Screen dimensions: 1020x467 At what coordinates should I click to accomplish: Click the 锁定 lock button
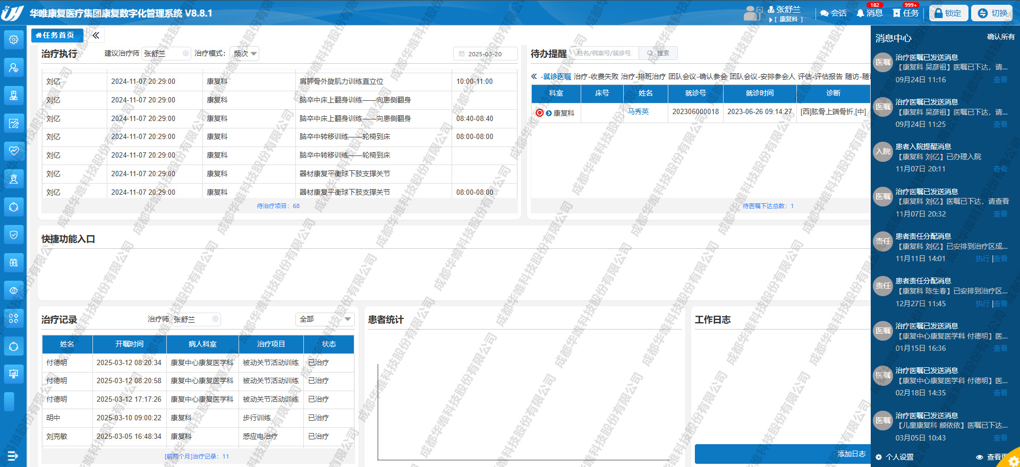(x=948, y=13)
